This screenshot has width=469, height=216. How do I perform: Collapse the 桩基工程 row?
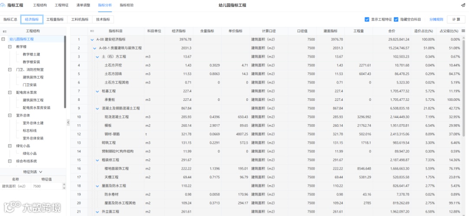(x=98, y=91)
